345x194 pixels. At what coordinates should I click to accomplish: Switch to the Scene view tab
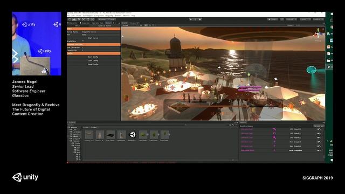[x=125, y=23]
